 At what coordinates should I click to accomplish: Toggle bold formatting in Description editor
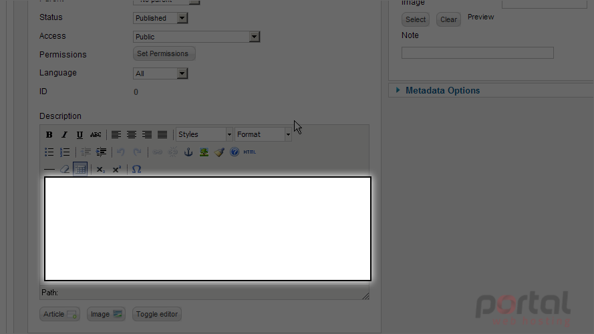tap(49, 134)
